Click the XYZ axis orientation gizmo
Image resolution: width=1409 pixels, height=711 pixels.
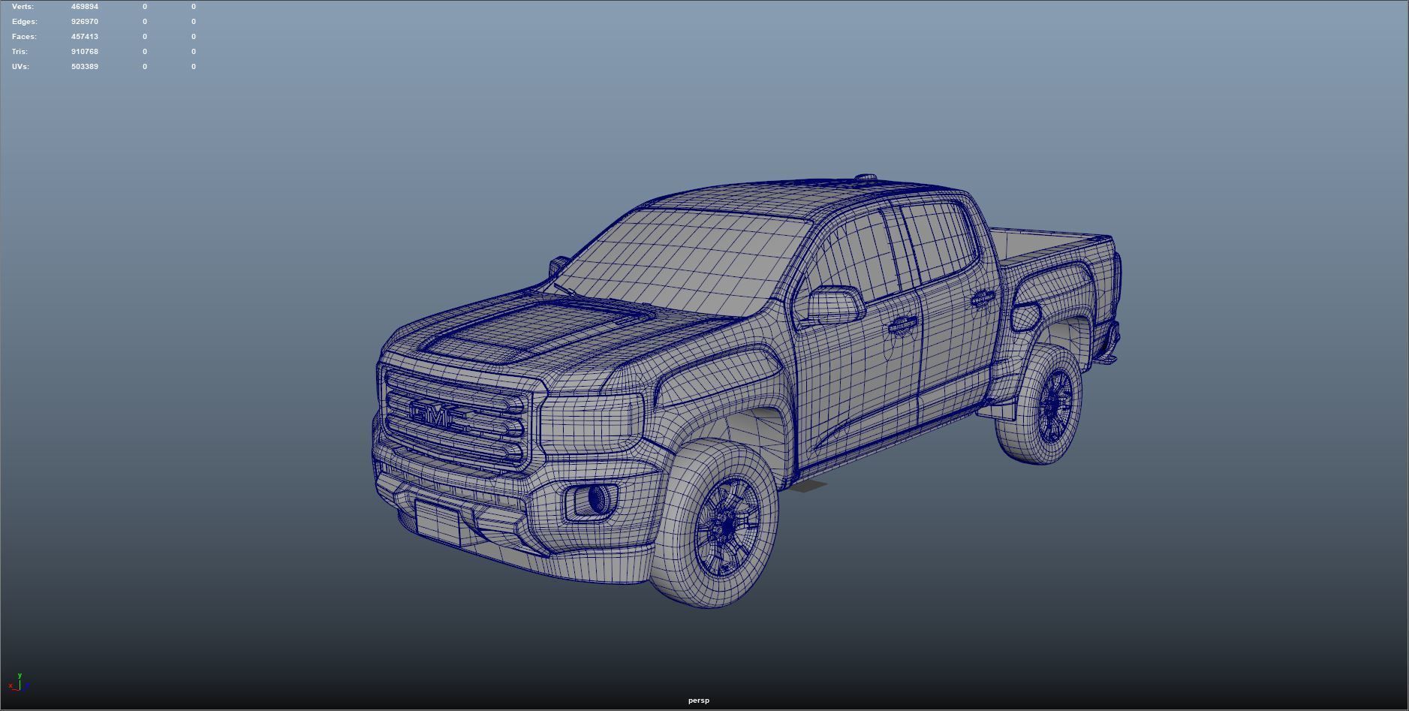[x=19, y=682]
